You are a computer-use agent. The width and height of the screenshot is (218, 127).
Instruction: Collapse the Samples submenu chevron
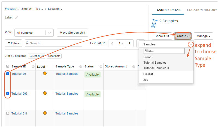coord(191,44)
